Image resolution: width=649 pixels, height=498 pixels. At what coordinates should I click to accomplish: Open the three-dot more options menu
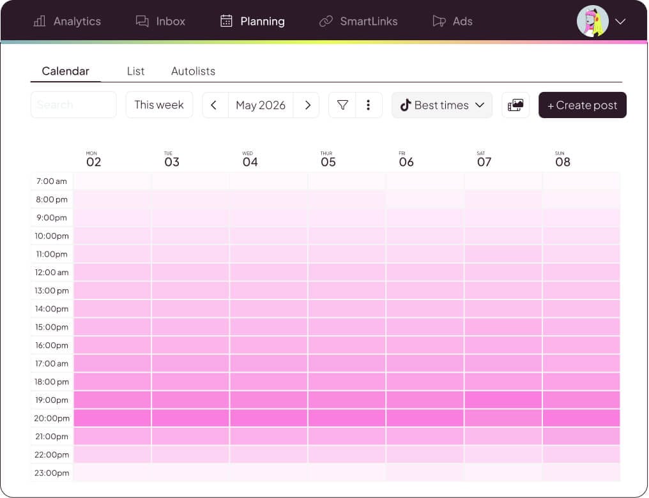click(x=369, y=105)
